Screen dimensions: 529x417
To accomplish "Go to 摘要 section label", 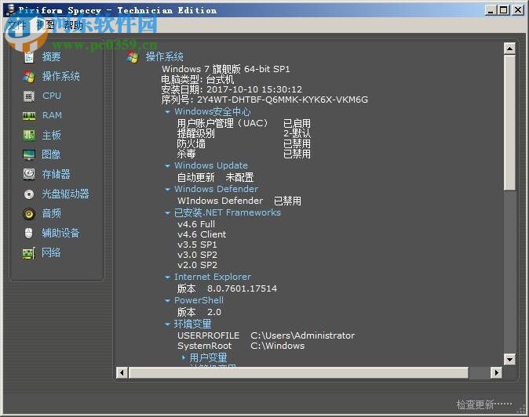I will [51, 57].
